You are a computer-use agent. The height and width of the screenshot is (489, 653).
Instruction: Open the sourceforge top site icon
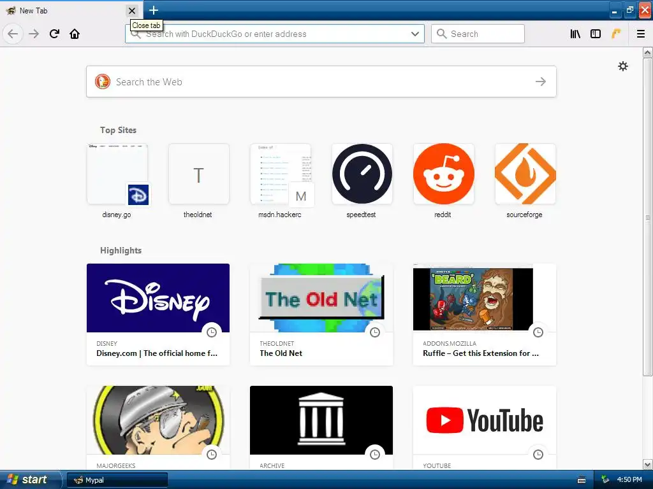(x=525, y=174)
